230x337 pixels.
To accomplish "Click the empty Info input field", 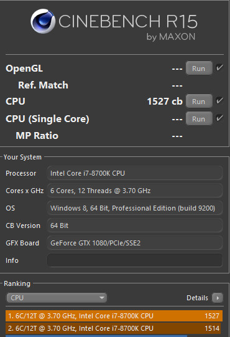I will click(135, 260).
